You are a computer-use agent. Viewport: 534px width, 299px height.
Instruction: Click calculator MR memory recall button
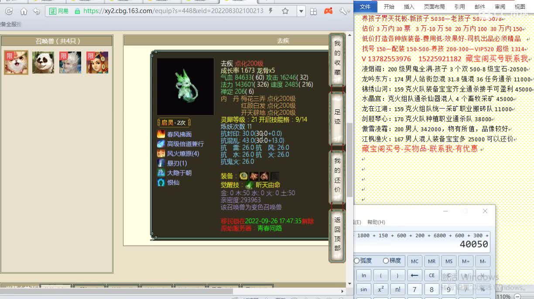pyautogui.click(x=431, y=262)
